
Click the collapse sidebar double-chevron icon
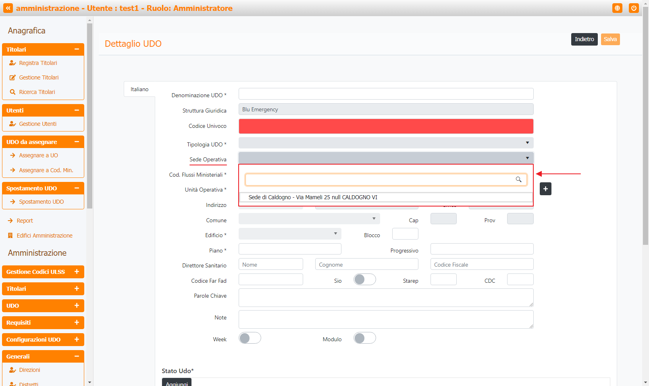point(8,8)
